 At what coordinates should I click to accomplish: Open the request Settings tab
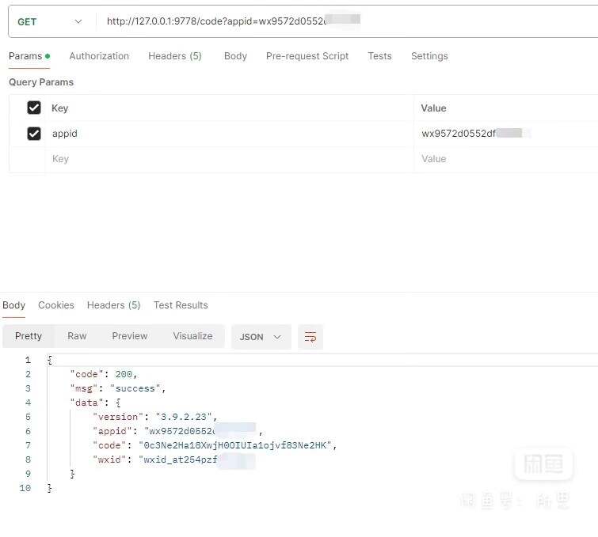[429, 56]
